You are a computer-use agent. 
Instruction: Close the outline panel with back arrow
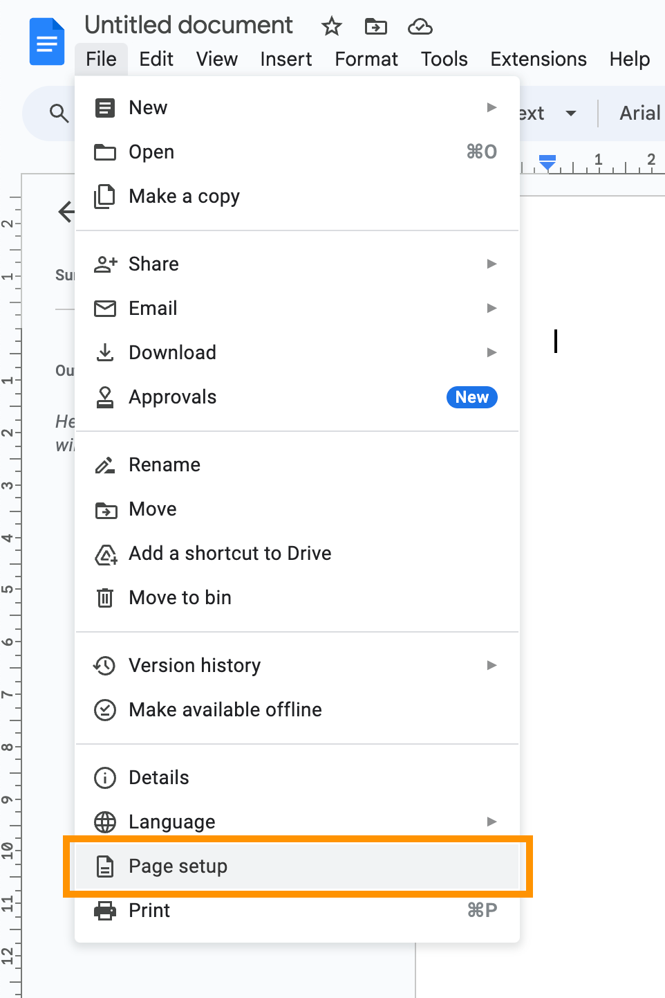66,211
